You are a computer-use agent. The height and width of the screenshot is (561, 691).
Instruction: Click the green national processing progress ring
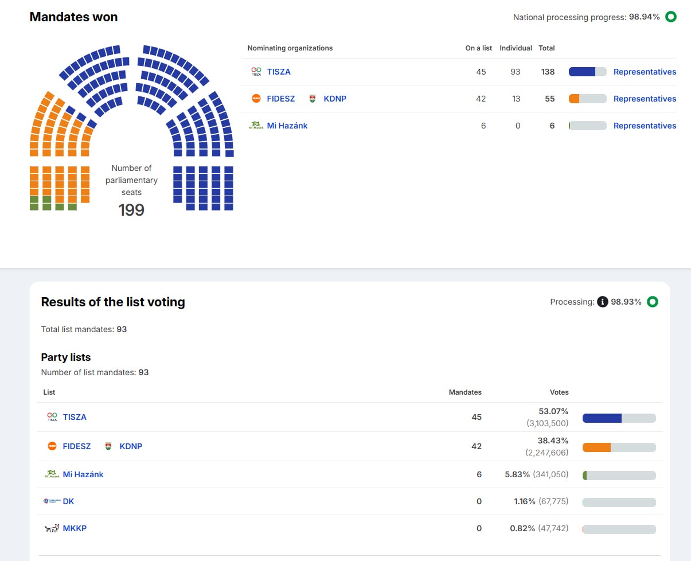point(670,17)
